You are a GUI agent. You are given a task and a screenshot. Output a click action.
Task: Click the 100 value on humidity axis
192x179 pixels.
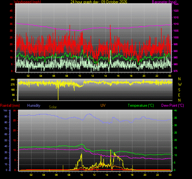click(x=5, y=111)
